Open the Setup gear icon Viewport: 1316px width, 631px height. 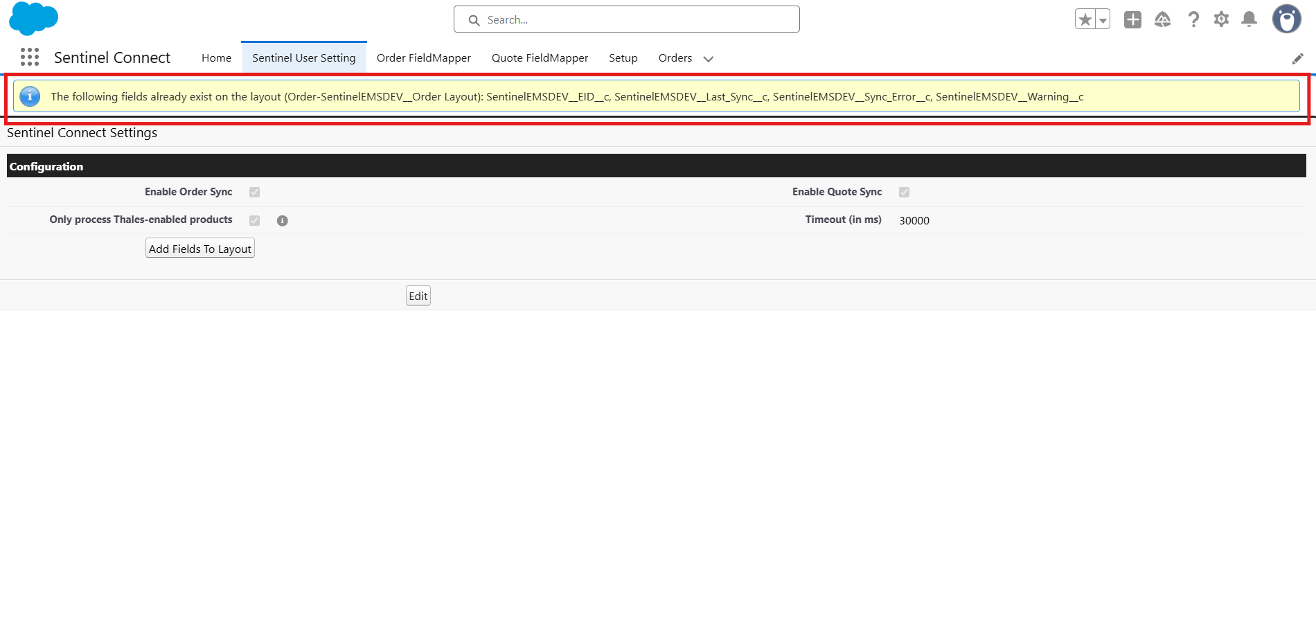click(1221, 20)
